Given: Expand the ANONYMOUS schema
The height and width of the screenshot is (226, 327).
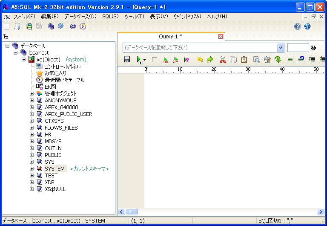Looking at the screenshot, I should coord(32,101).
